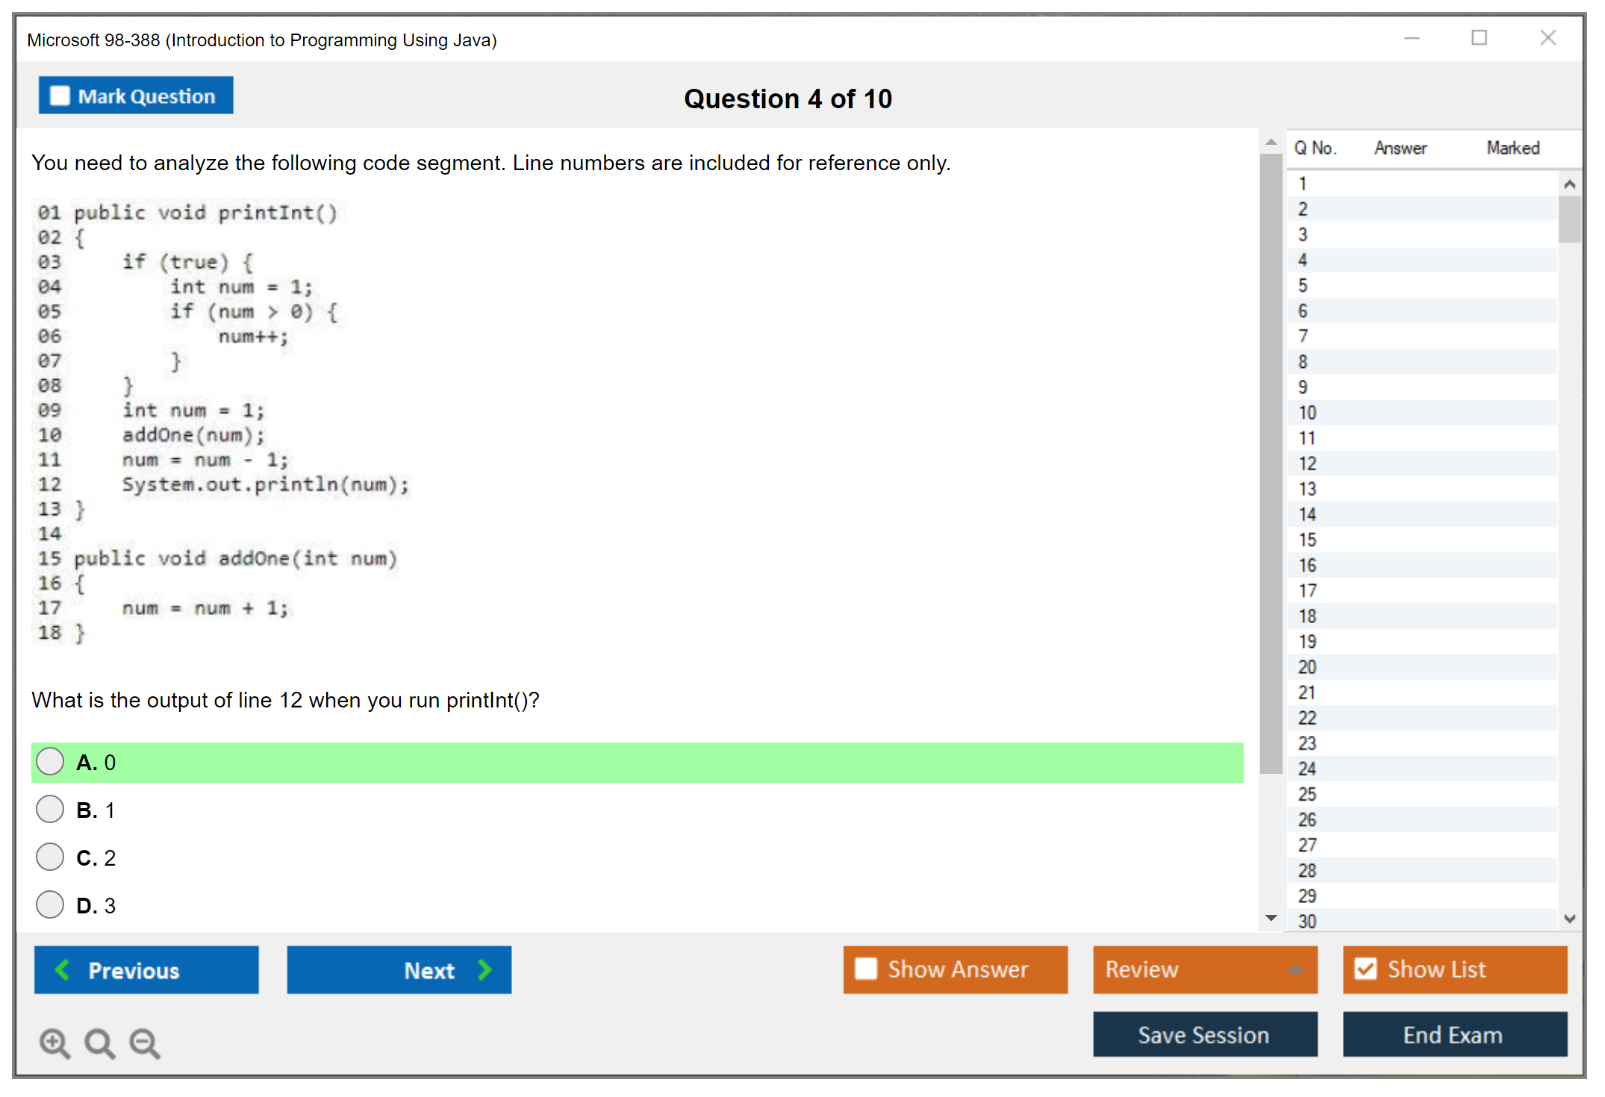Click the reset zoom magnifier icon
The height and width of the screenshot is (1097, 1605).
[99, 1043]
